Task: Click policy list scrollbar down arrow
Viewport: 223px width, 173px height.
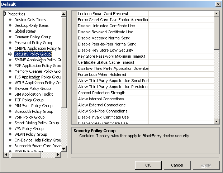Action: tap(216, 121)
